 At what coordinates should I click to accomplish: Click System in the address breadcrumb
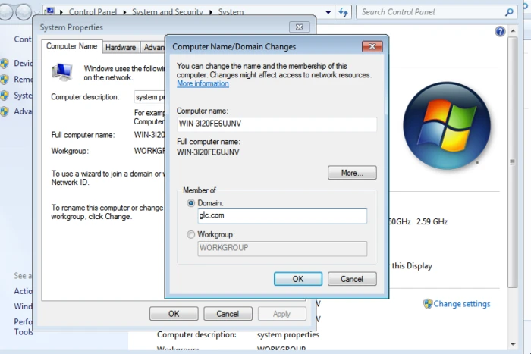click(231, 12)
